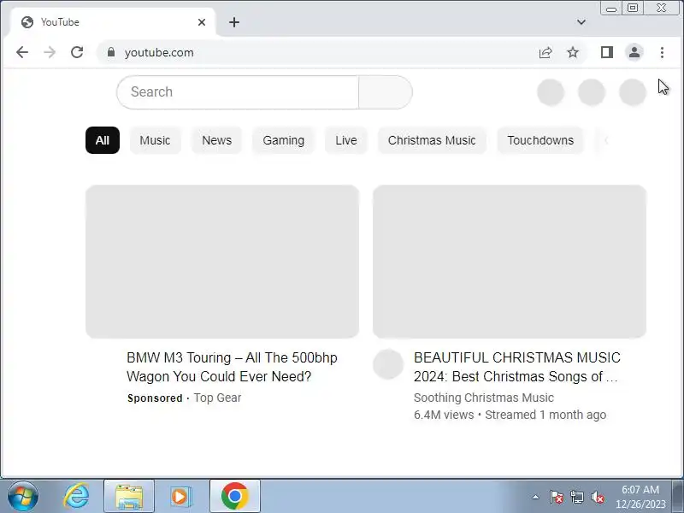Open the Beautiful Christmas Music video thumbnail

tap(510, 262)
